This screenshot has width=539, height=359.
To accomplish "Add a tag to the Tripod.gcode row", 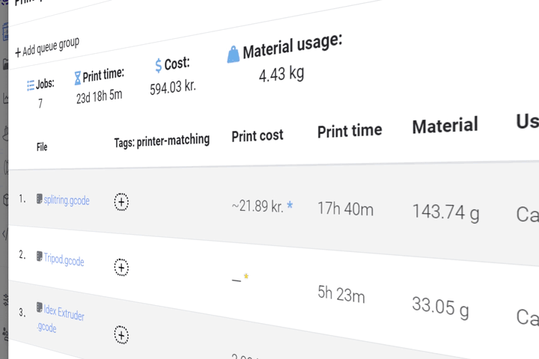I will [x=121, y=267].
